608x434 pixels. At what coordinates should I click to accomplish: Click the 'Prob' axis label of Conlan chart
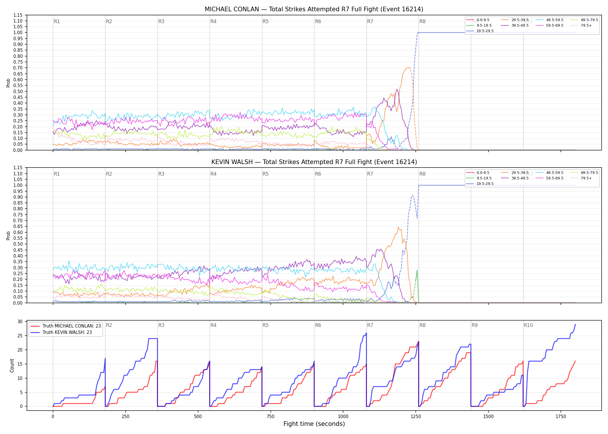(8, 83)
